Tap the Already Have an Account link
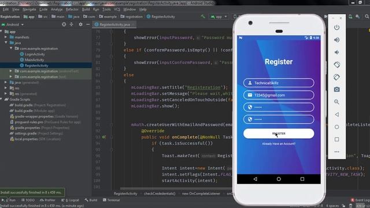This screenshot has height=208, width=370. [279, 144]
